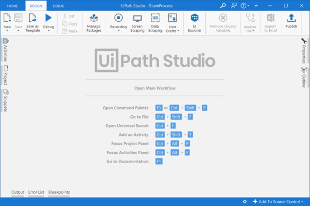Click Open Universal Search label

(127, 126)
